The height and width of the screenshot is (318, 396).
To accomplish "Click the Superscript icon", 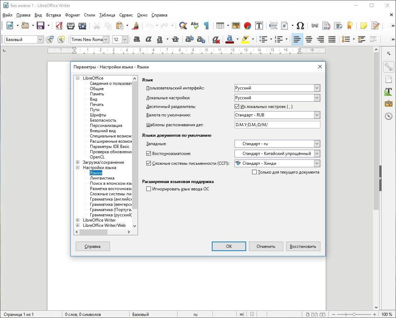I will point(189,39).
